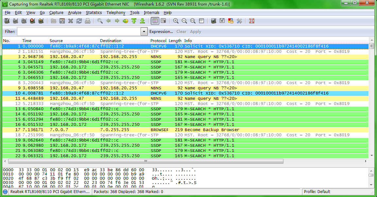
Task: Open the Edit menu
Action: [18, 13]
